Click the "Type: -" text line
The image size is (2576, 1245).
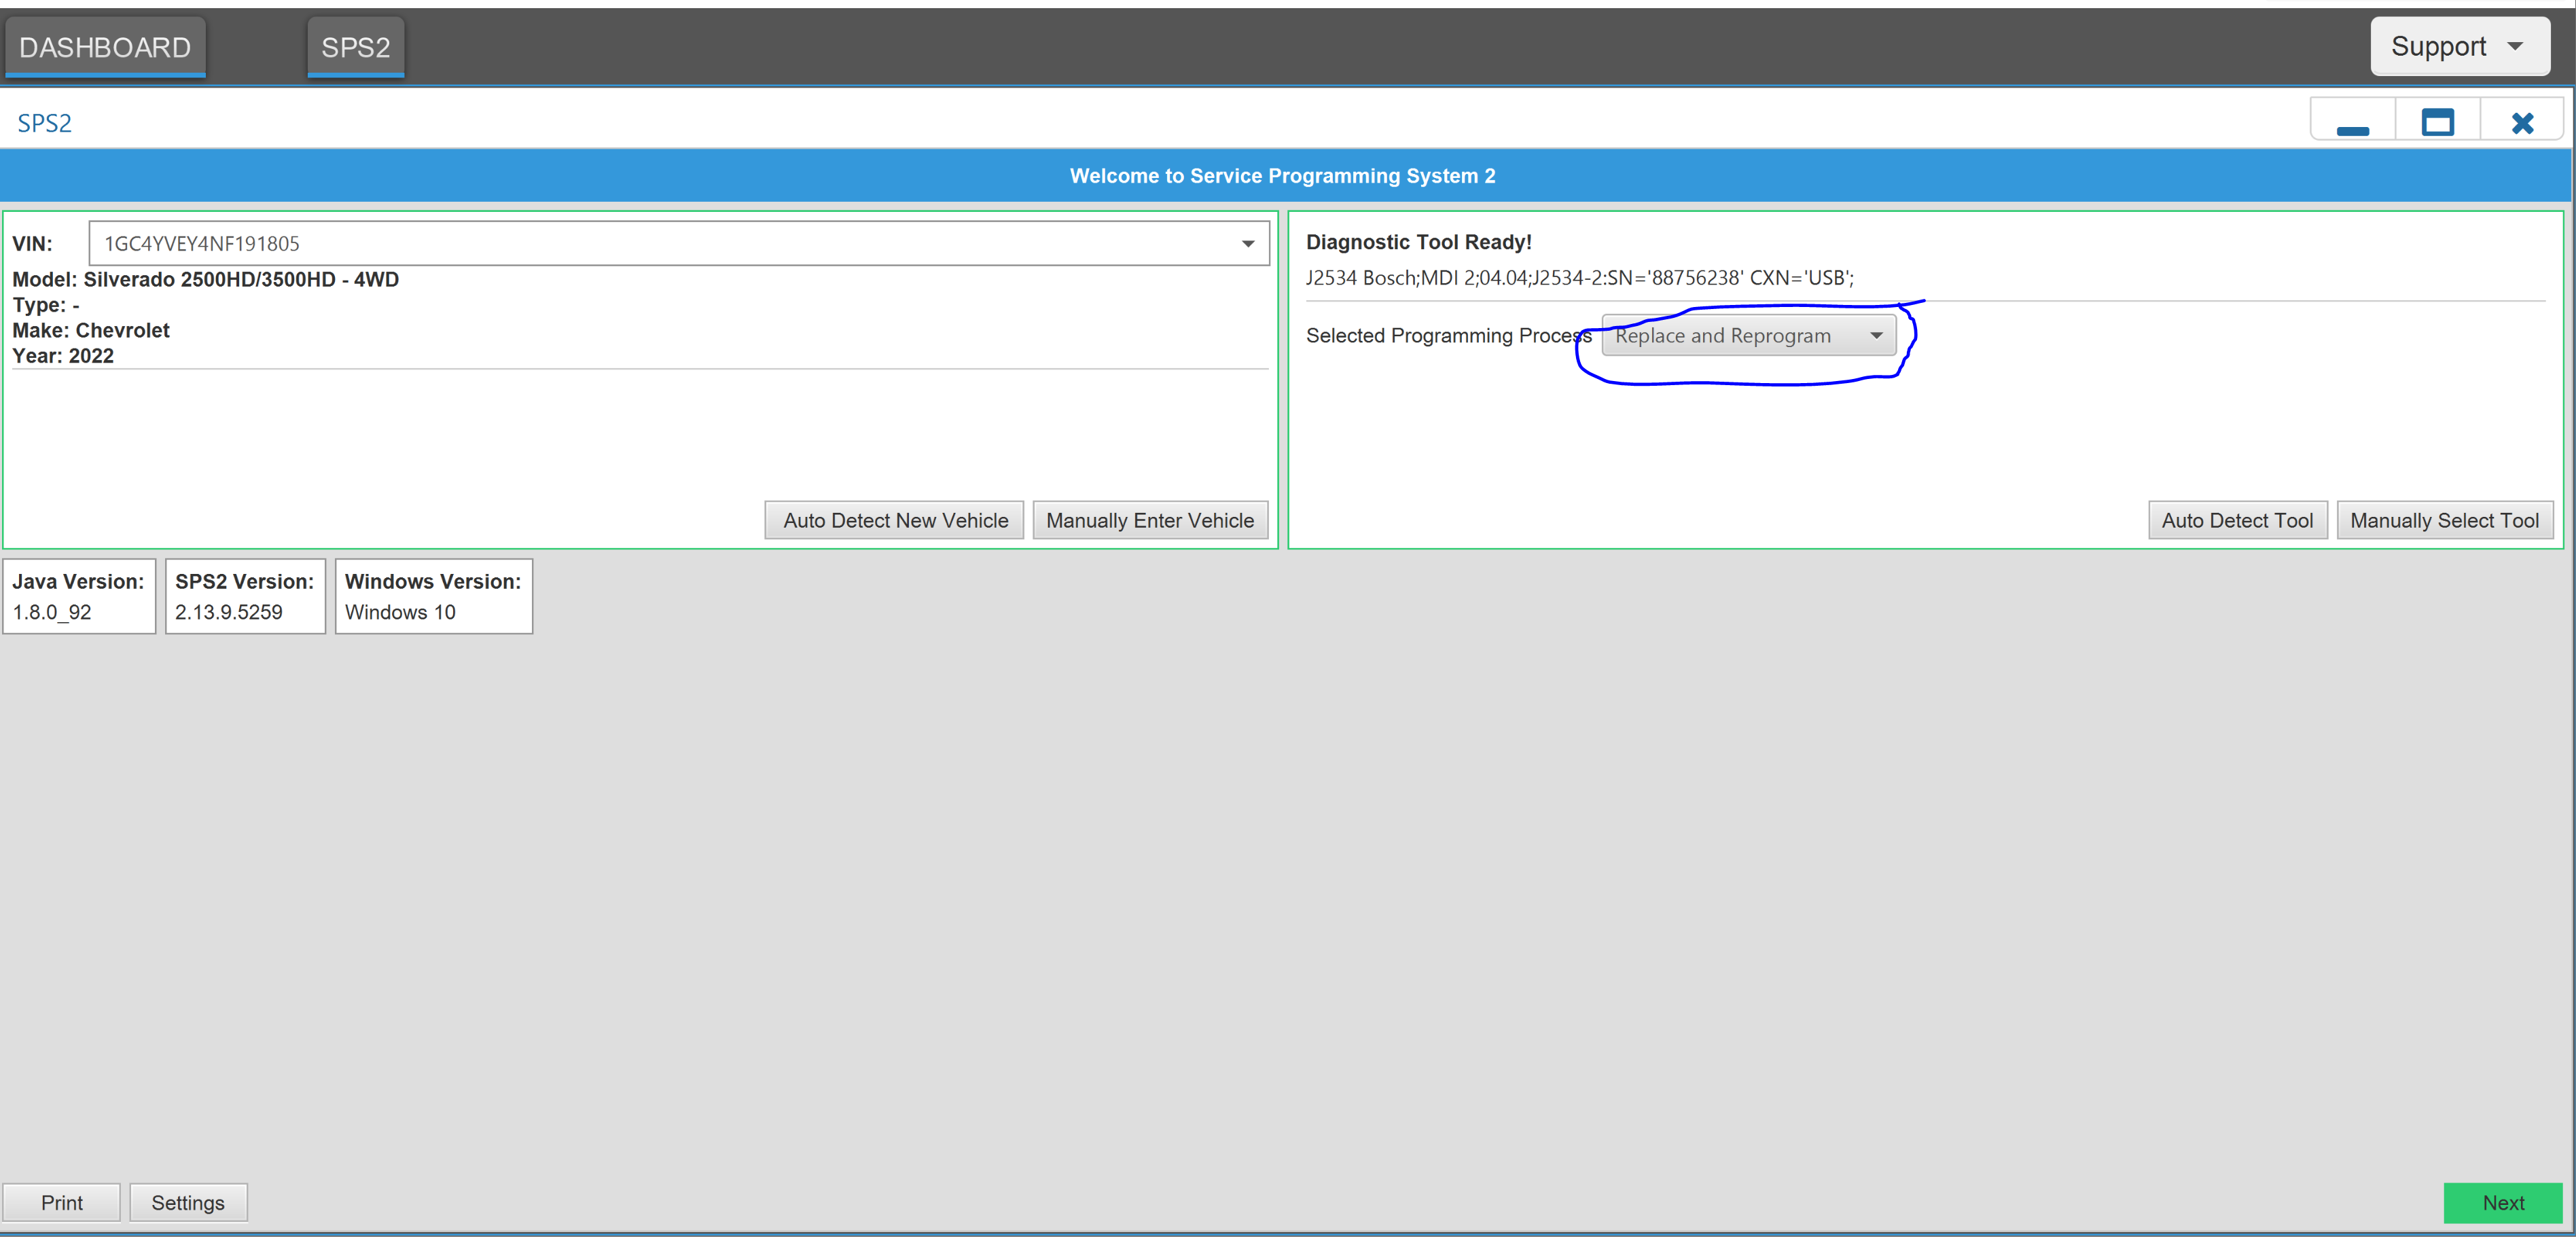coord(46,306)
